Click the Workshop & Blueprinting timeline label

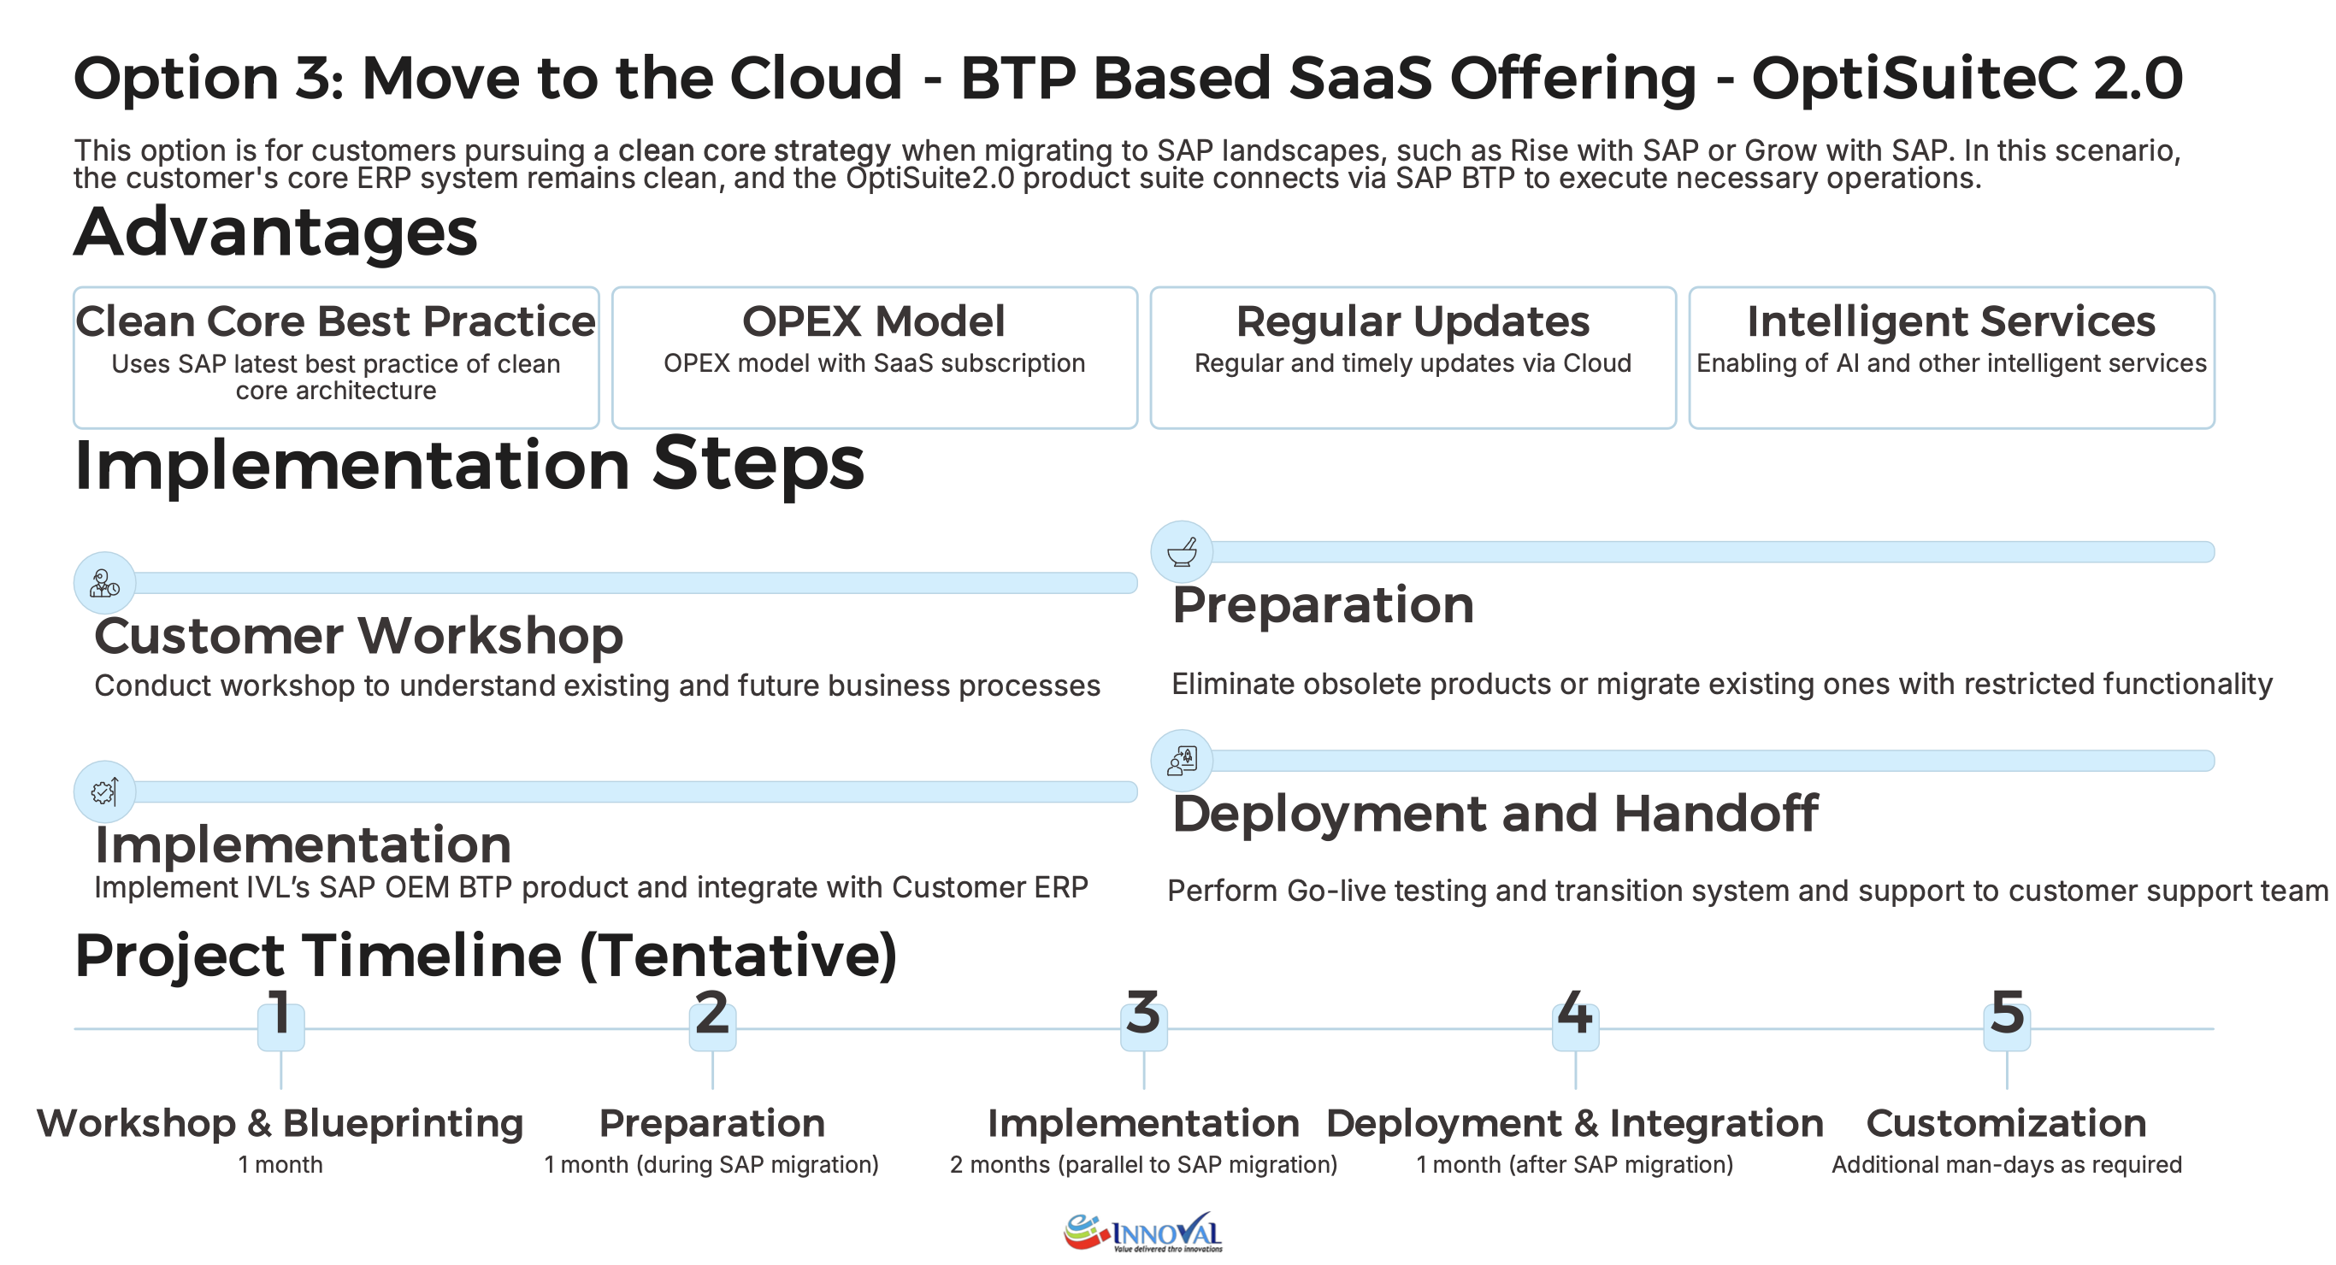(x=280, y=1123)
